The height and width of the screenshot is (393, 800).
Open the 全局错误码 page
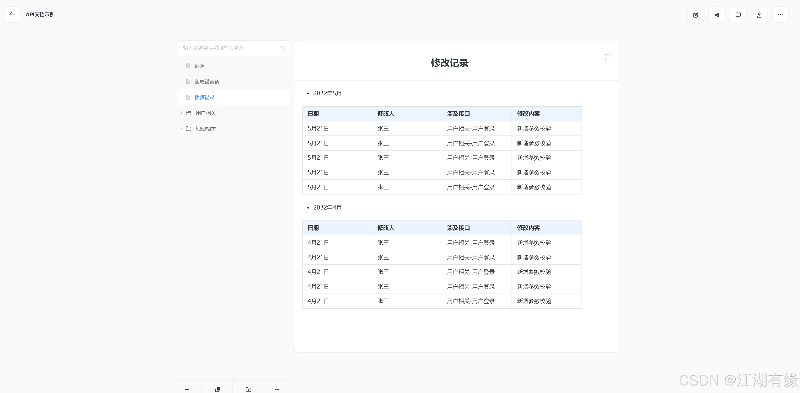click(207, 82)
